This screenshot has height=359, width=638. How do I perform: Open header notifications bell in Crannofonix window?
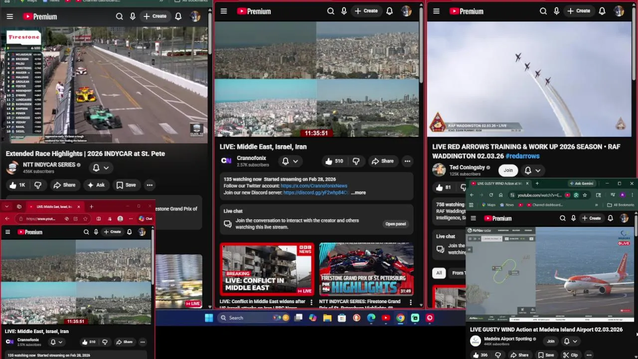click(x=389, y=11)
